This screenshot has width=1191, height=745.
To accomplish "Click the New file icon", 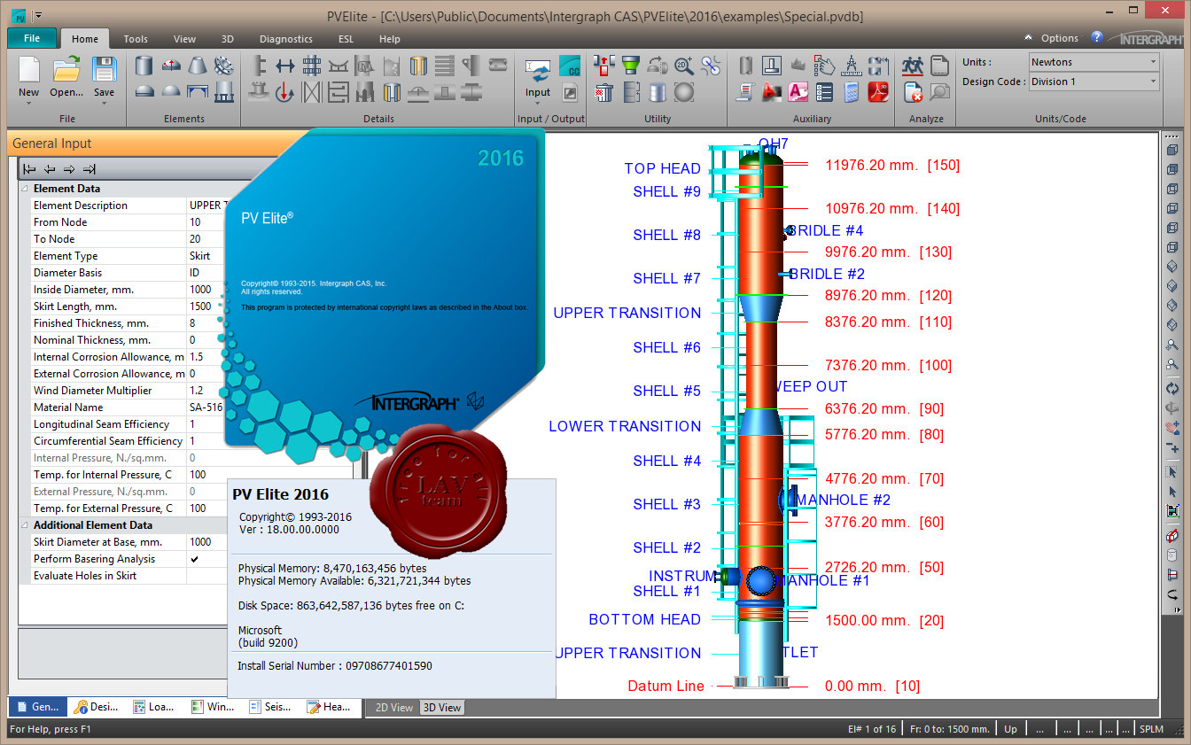I will (28, 69).
